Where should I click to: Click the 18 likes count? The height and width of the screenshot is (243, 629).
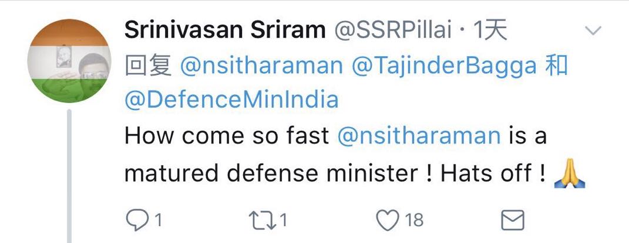point(413,221)
